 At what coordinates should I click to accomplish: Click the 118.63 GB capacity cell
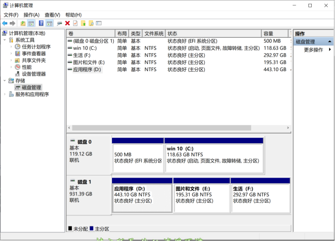pos(275,48)
